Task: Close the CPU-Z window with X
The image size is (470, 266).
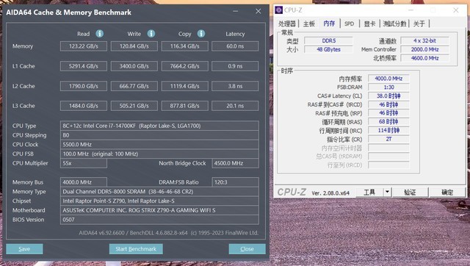Action: coord(456,10)
